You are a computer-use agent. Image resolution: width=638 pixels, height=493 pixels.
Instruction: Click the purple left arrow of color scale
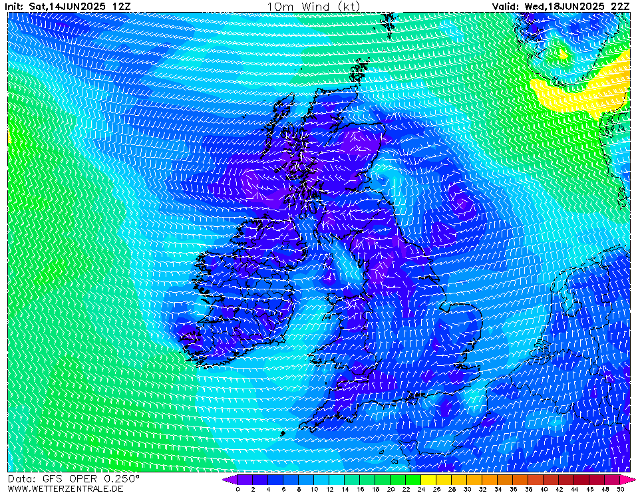coord(230,480)
